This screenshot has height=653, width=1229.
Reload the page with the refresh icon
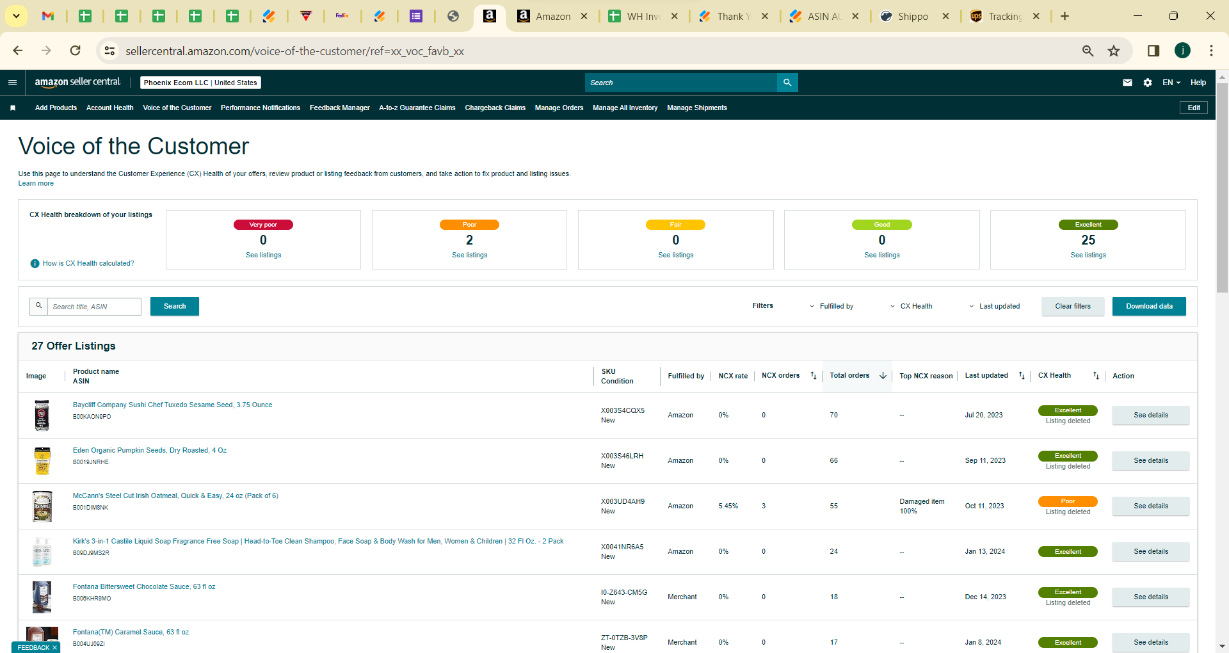tap(76, 51)
